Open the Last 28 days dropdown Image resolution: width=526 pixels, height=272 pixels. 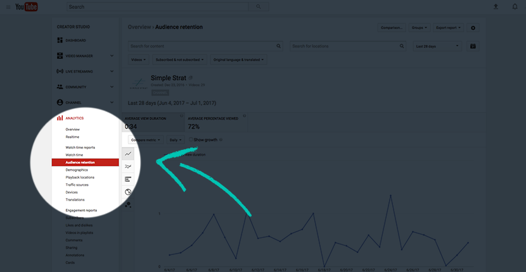437,46
